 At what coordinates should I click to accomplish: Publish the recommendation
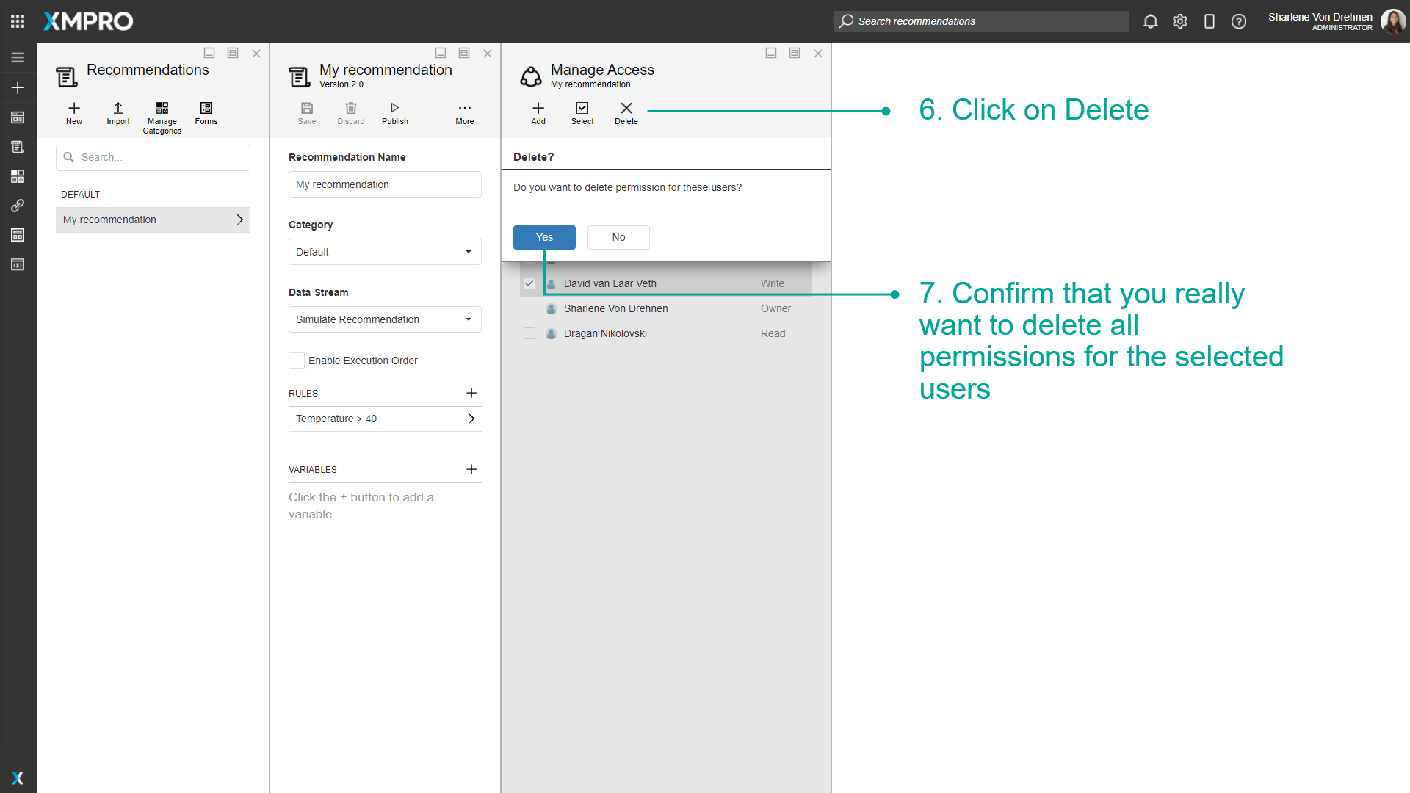click(x=394, y=112)
